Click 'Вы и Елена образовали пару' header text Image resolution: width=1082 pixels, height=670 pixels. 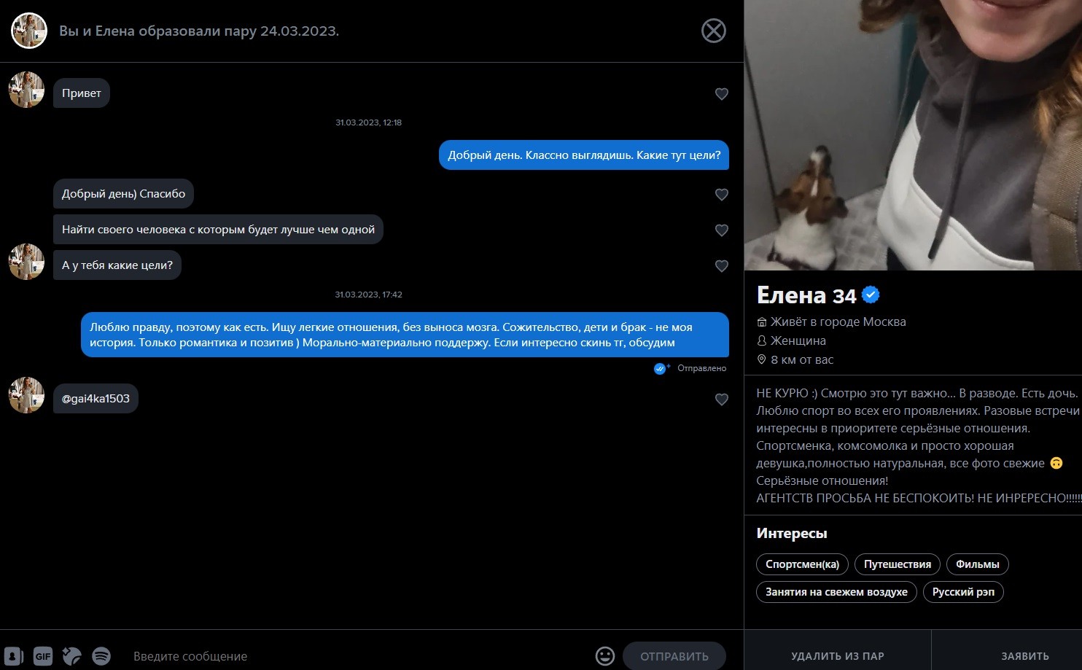[199, 31]
